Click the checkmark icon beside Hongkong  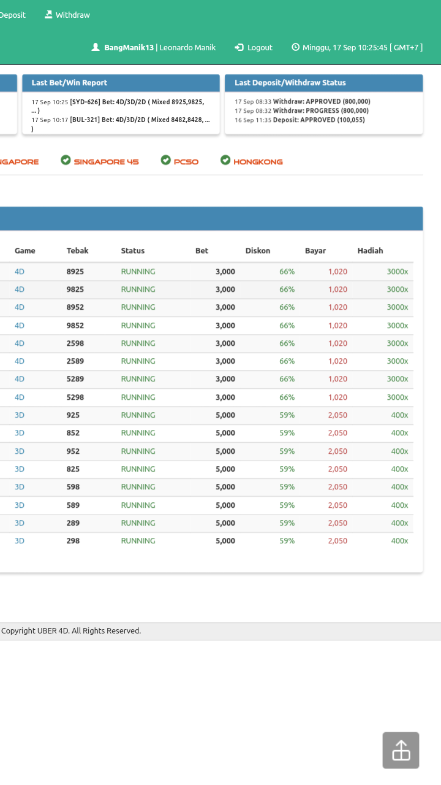(225, 160)
